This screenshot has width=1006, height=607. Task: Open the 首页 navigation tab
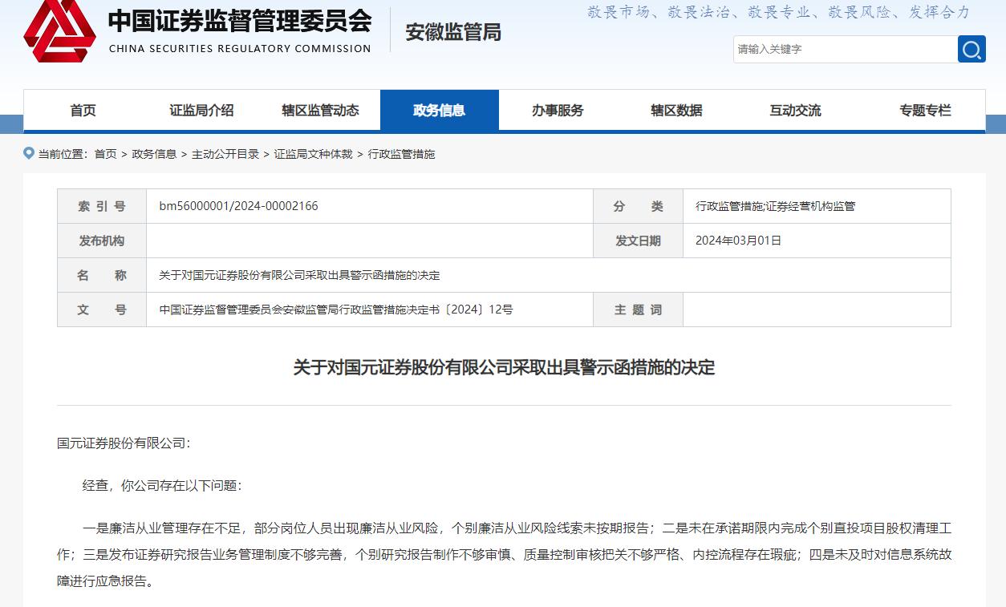(x=83, y=111)
